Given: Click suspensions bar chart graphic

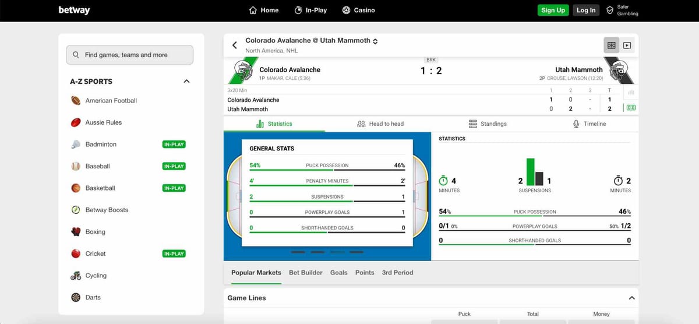Looking at the screenshot, I should [x=535, y=171].
